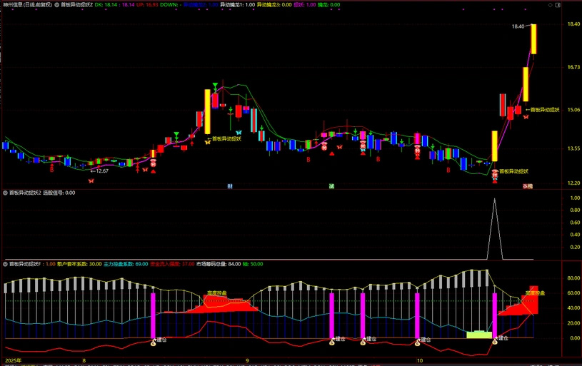
Task: Click the 2025年 label on the time axis
Action: click(14, 360)
